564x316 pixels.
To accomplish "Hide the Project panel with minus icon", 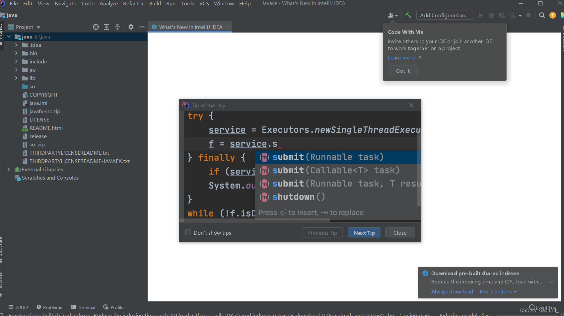I will coord(142,27).
